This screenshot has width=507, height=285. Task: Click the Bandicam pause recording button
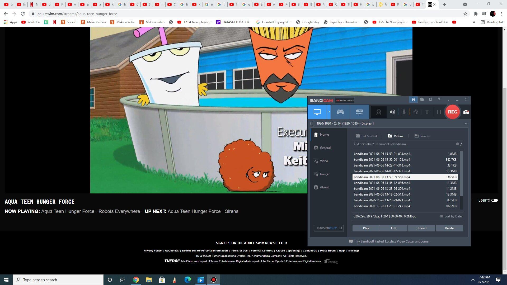pyautogui.click(x=439, y=112)
